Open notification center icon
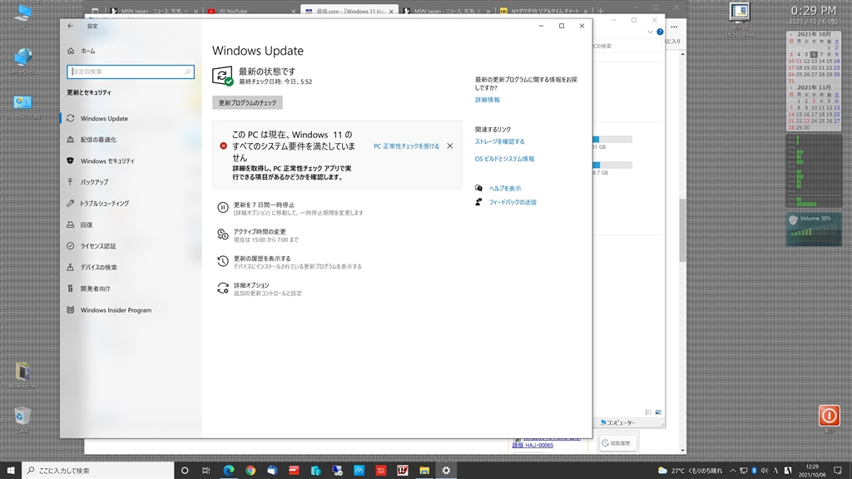The width and height of the screenshot is (852, 479). pos(838,471)
